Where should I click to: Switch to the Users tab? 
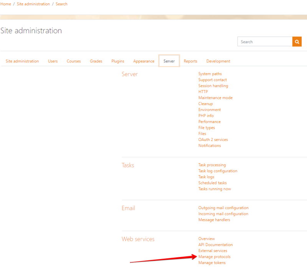(x=53, y=61)
